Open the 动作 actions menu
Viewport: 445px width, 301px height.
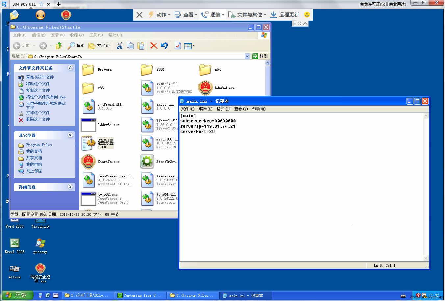click(x=160, y=15)
